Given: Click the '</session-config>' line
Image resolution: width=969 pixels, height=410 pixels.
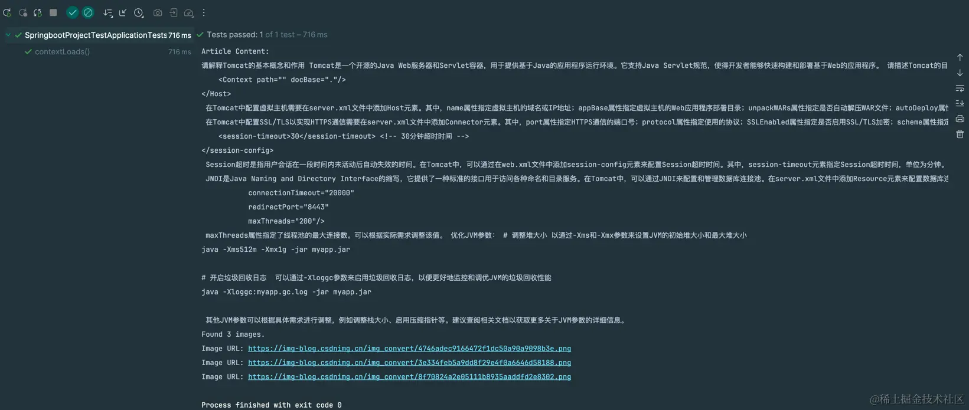Looking at the screenshot, I should 237,150.
